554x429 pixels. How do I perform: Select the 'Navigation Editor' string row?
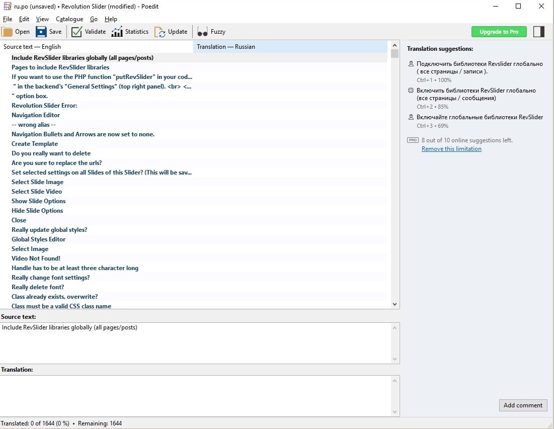coord(36,115)
